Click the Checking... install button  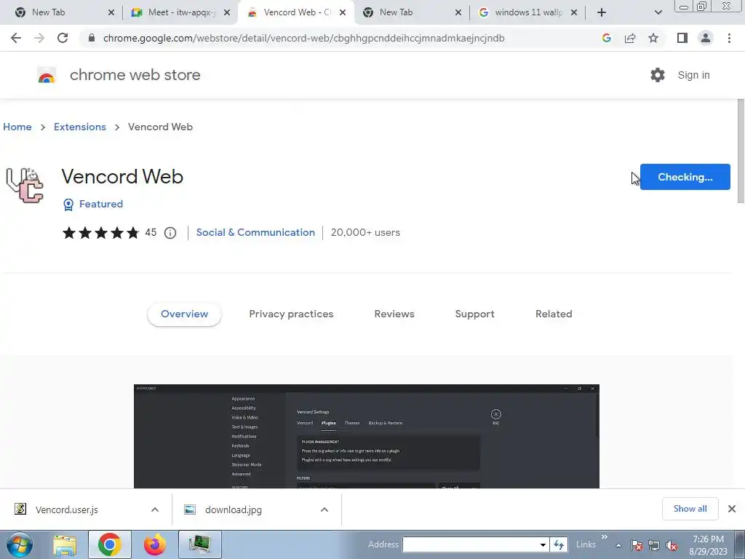coord(685,177)
